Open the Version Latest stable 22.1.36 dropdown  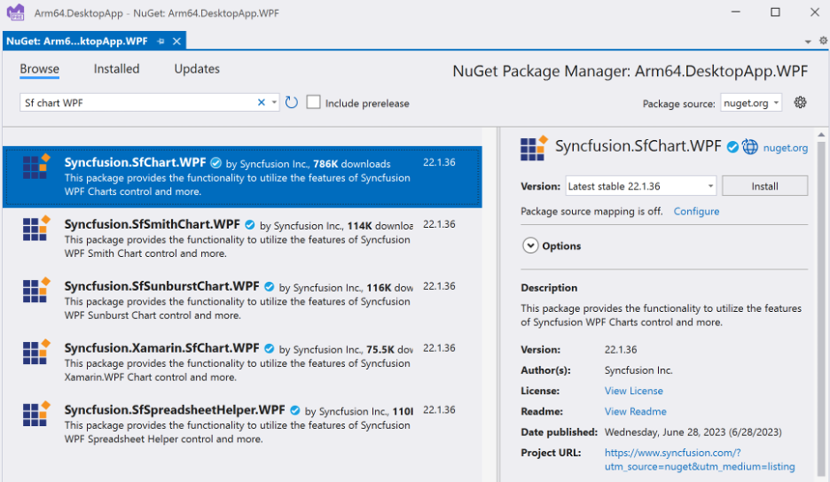(640, 186)
